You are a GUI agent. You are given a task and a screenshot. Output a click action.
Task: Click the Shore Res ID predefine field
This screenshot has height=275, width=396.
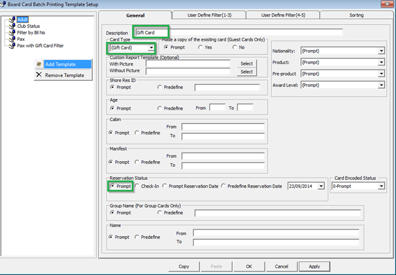click(x=227, y=88)
